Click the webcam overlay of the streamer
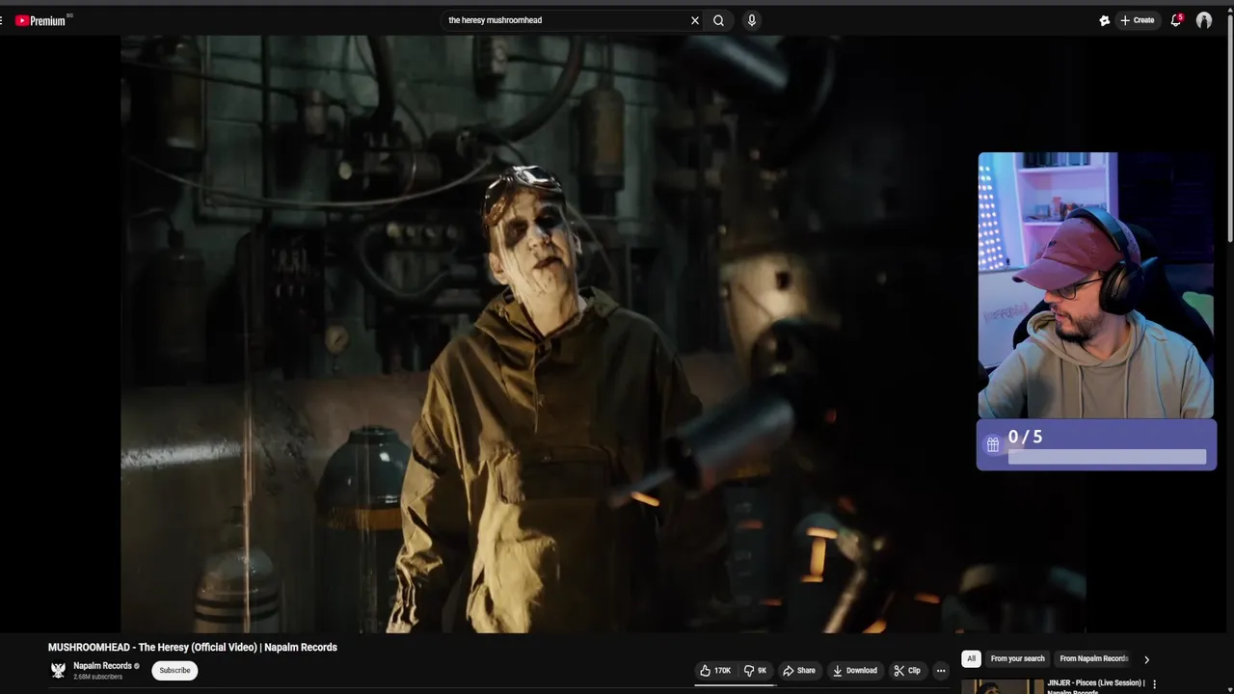Screen dimensions: 1234x694 1096,285
